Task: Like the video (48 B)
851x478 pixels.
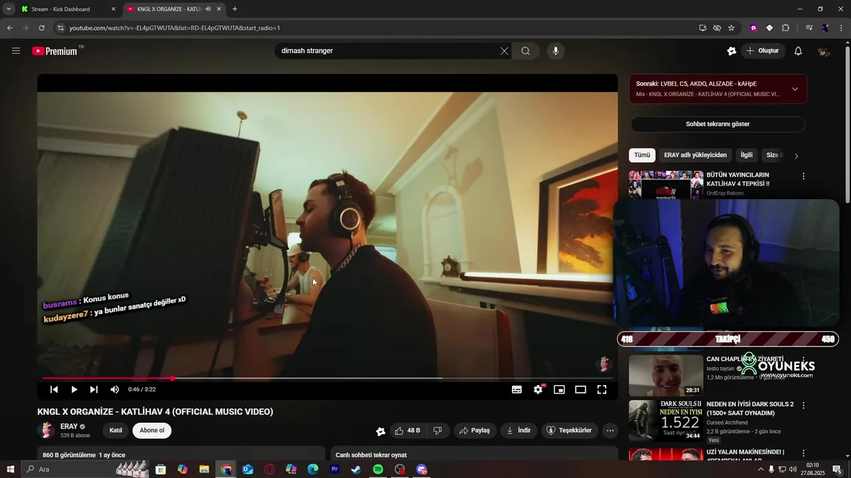Action: pos(407,430)
